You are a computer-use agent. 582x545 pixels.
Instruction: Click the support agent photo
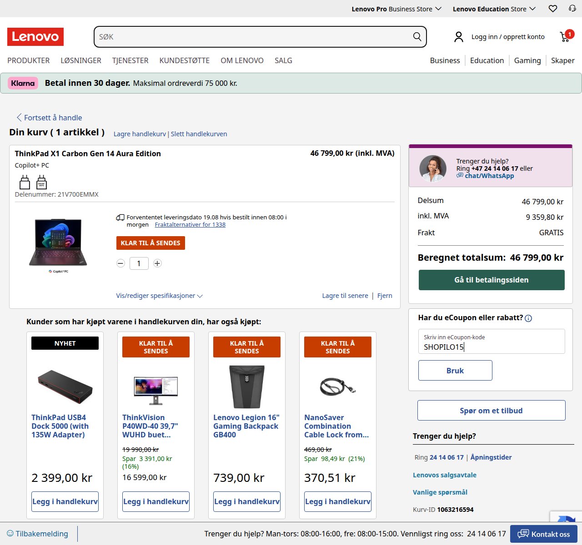pyautogui.click(x=433, y=168)
